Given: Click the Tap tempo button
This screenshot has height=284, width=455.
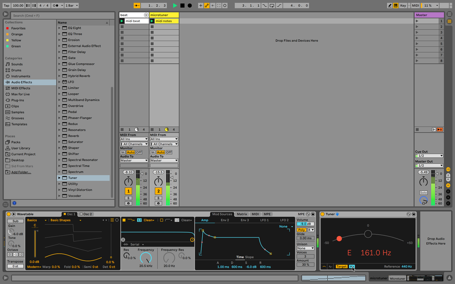Looking at the screenshot, I should coord(6,5).
